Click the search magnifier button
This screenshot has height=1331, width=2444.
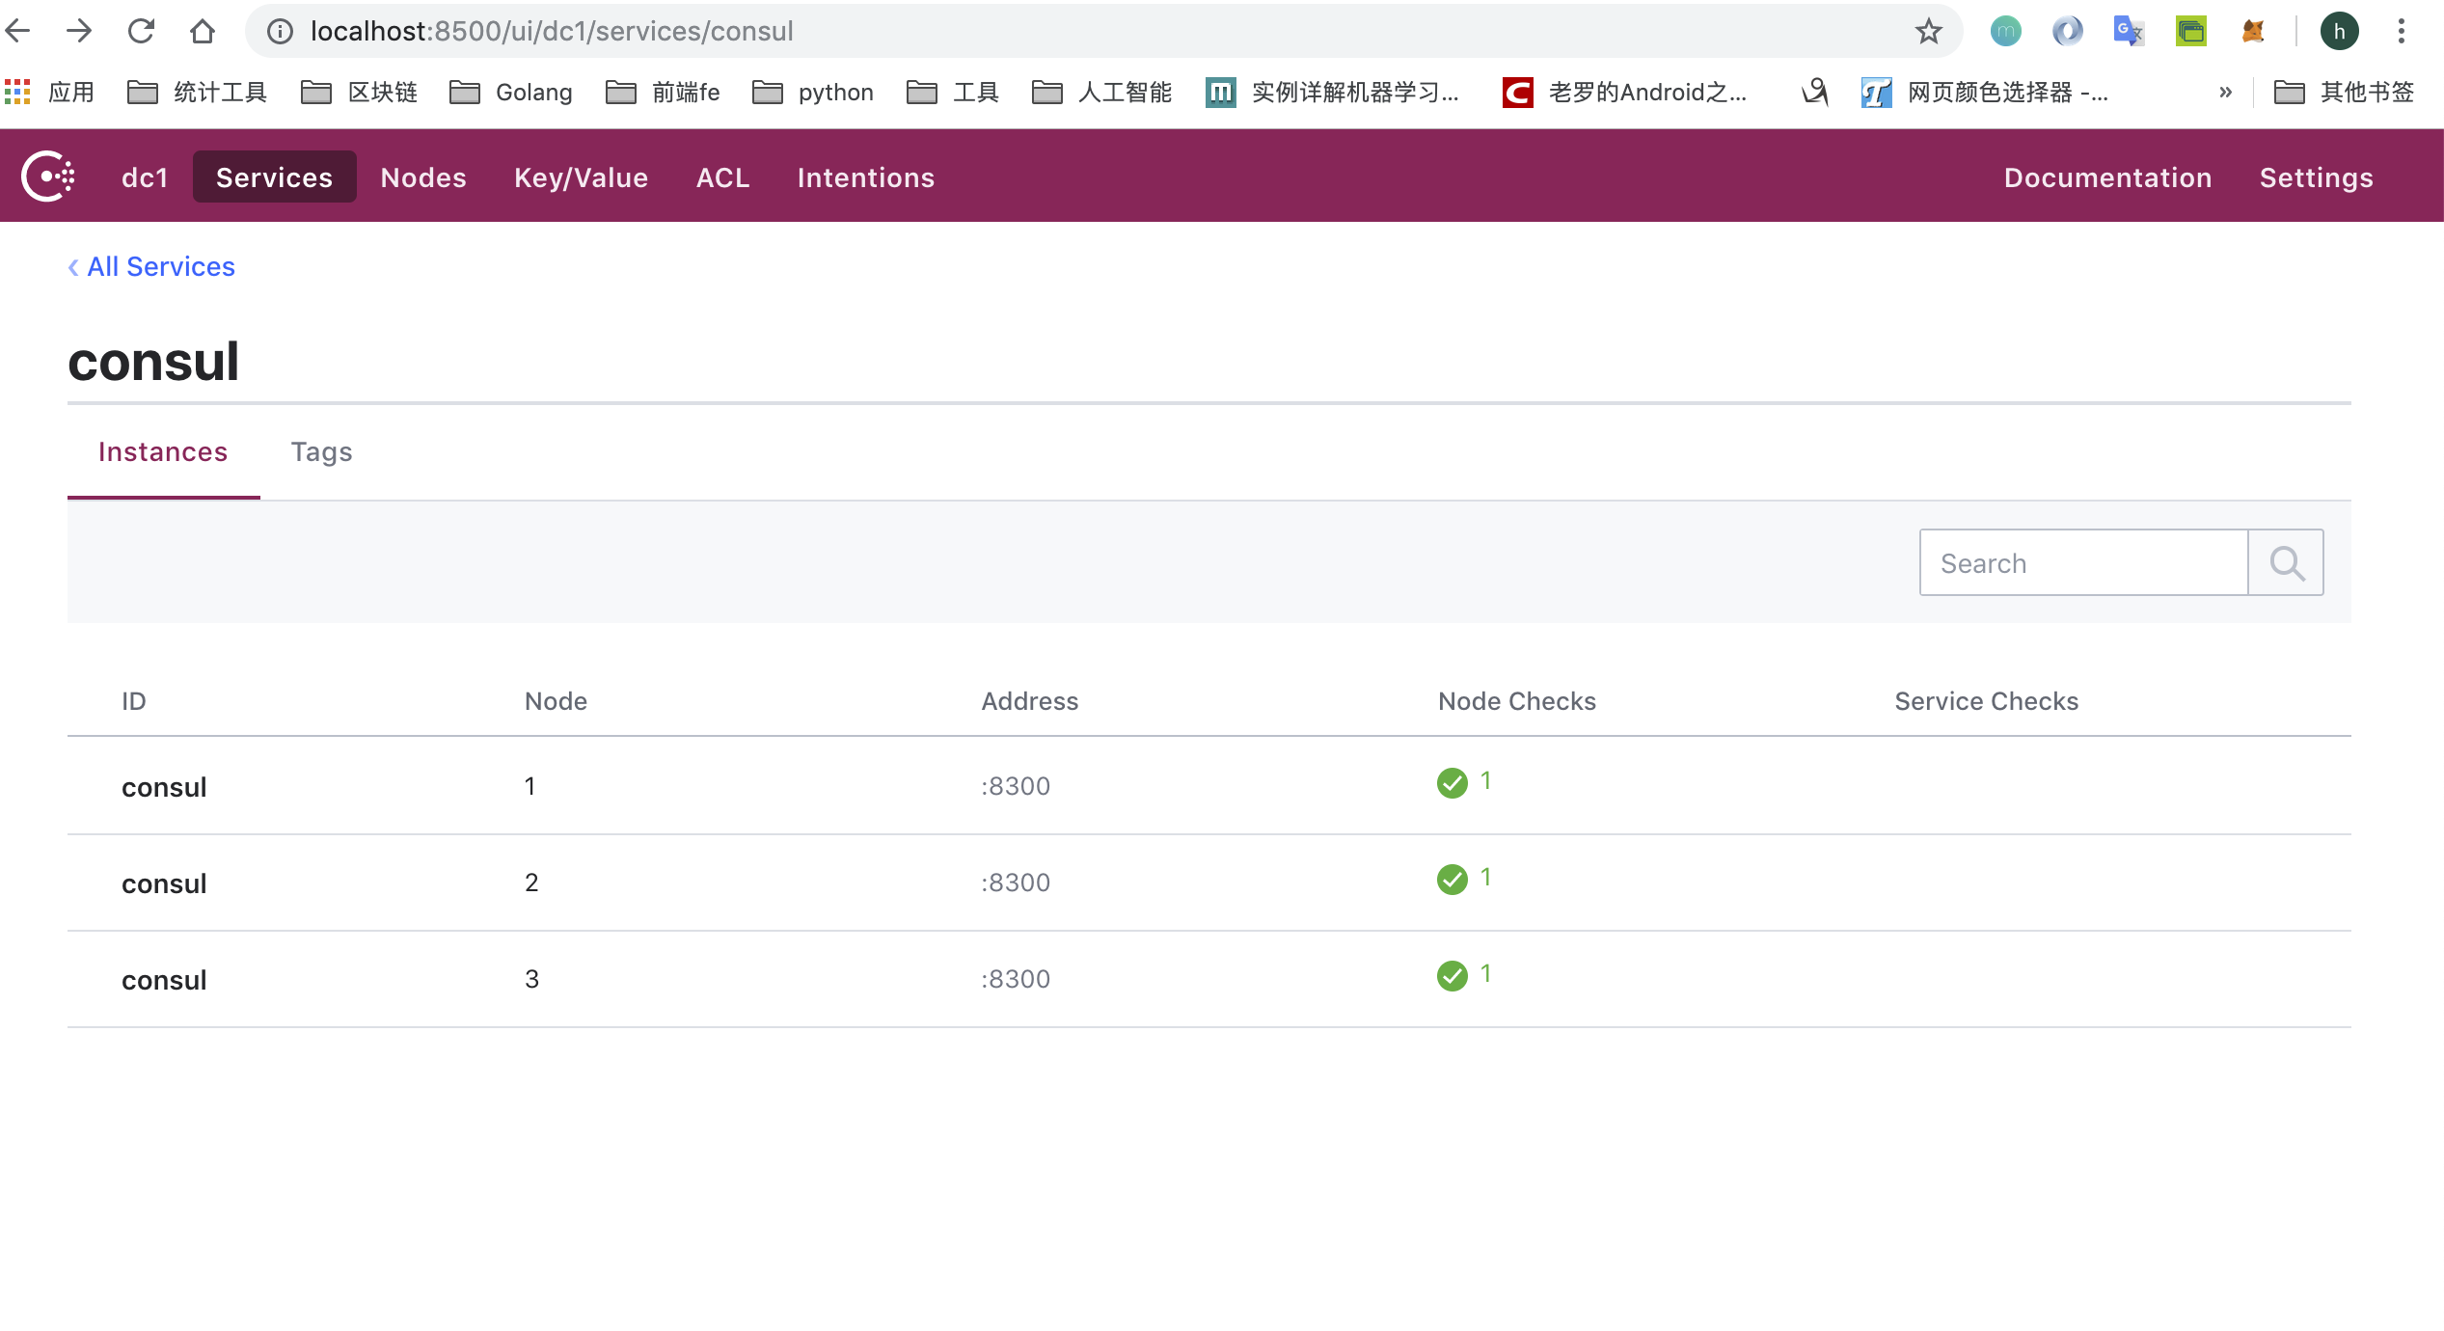tap(2285, 562)
